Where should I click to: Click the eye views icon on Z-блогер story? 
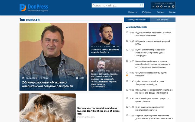77,78
